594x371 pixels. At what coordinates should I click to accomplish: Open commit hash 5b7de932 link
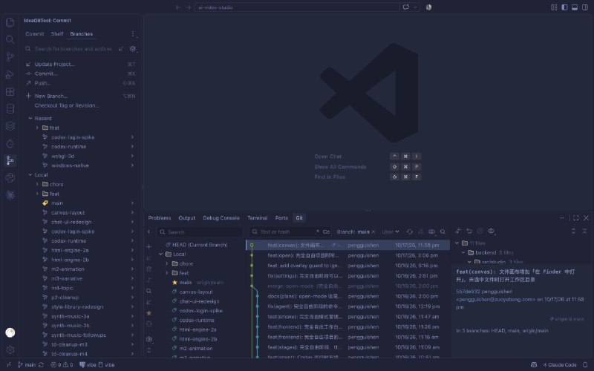(x=468, y=292)
